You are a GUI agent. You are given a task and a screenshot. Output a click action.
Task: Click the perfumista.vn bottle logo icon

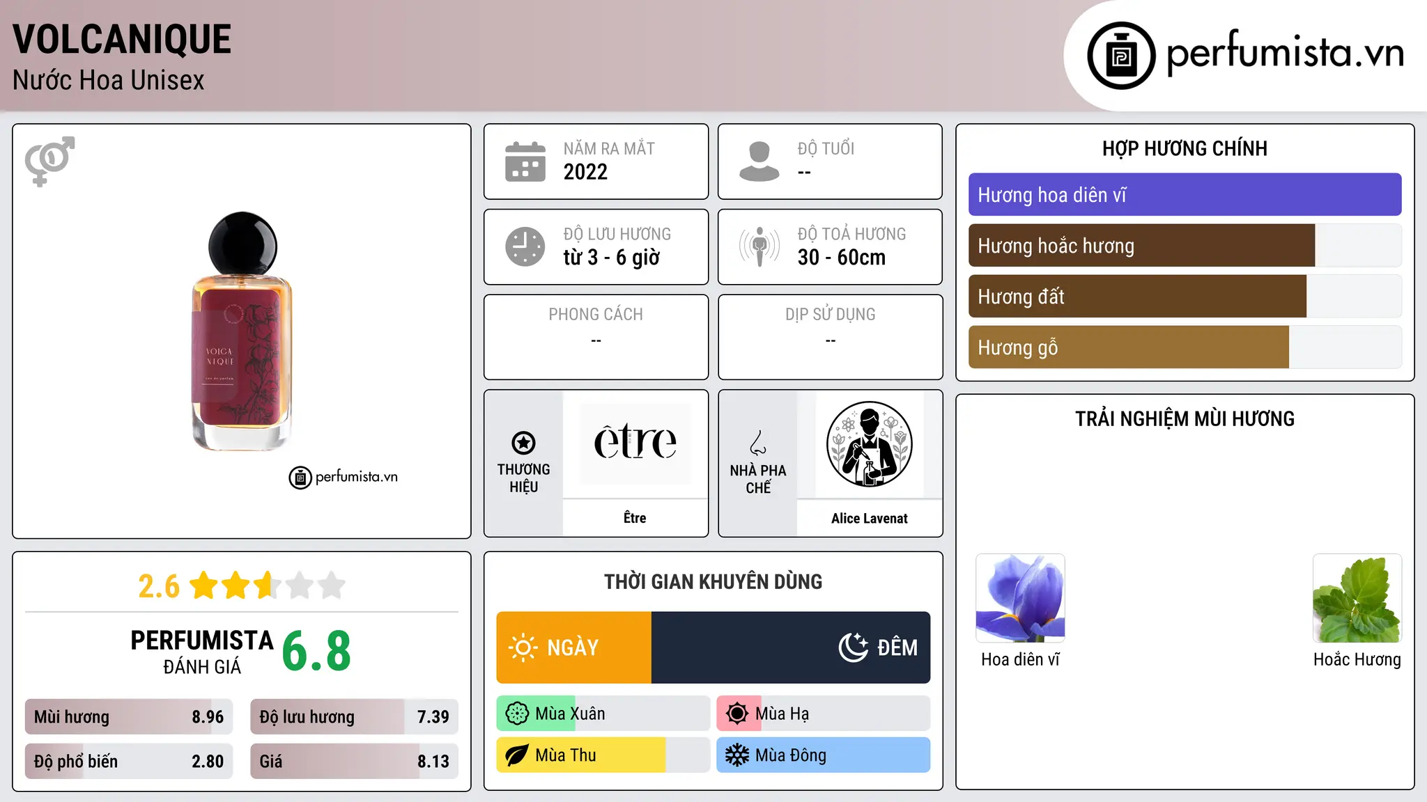[1121, 56]
